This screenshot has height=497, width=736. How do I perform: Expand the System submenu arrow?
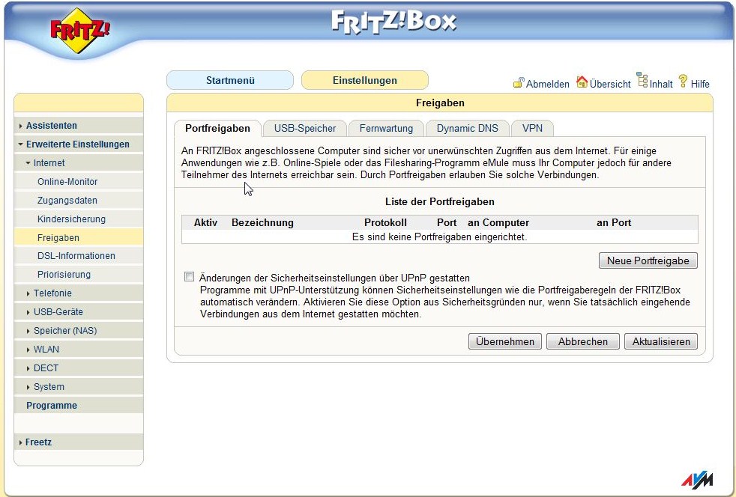pos(28,387)
